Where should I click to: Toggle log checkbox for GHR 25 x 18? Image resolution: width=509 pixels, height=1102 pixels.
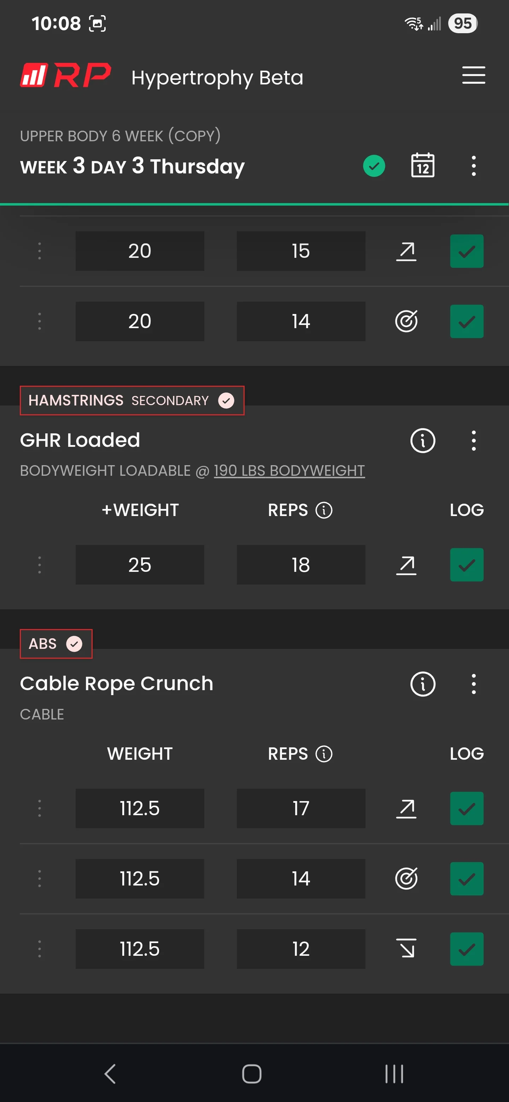point(467,565)
